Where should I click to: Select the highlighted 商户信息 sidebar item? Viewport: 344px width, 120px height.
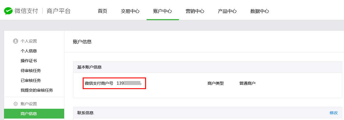(x=34, y=114)
